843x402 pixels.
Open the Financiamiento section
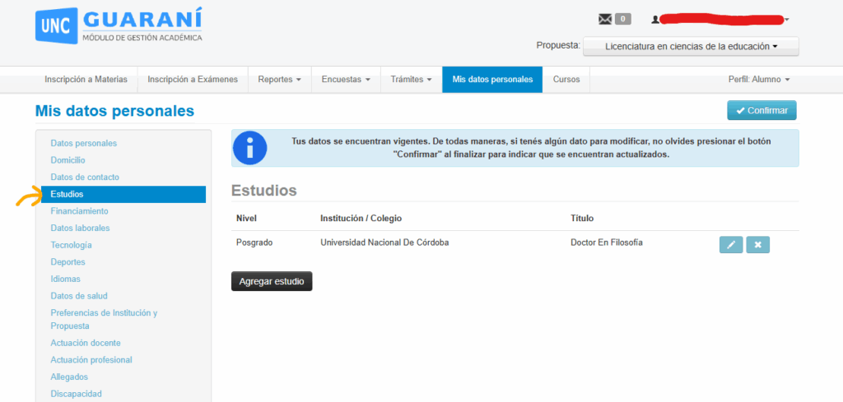coord(79,211)
